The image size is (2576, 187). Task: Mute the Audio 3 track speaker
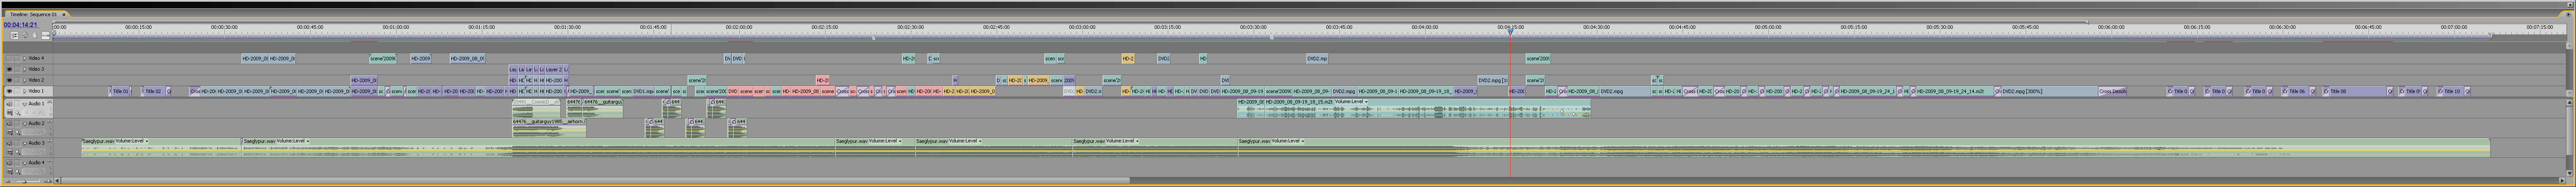(9, 143)
